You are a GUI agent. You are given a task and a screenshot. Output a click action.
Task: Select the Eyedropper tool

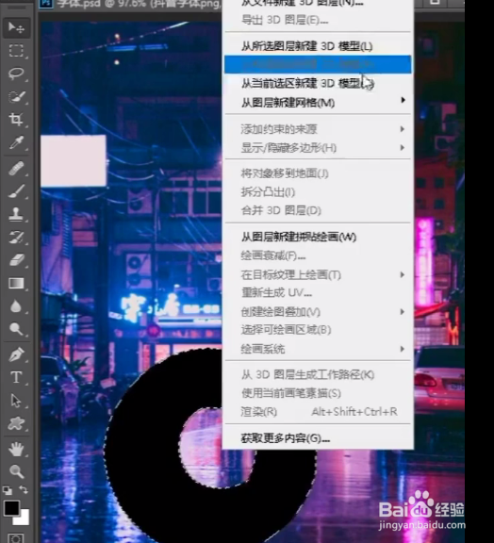tap(16, 142)
